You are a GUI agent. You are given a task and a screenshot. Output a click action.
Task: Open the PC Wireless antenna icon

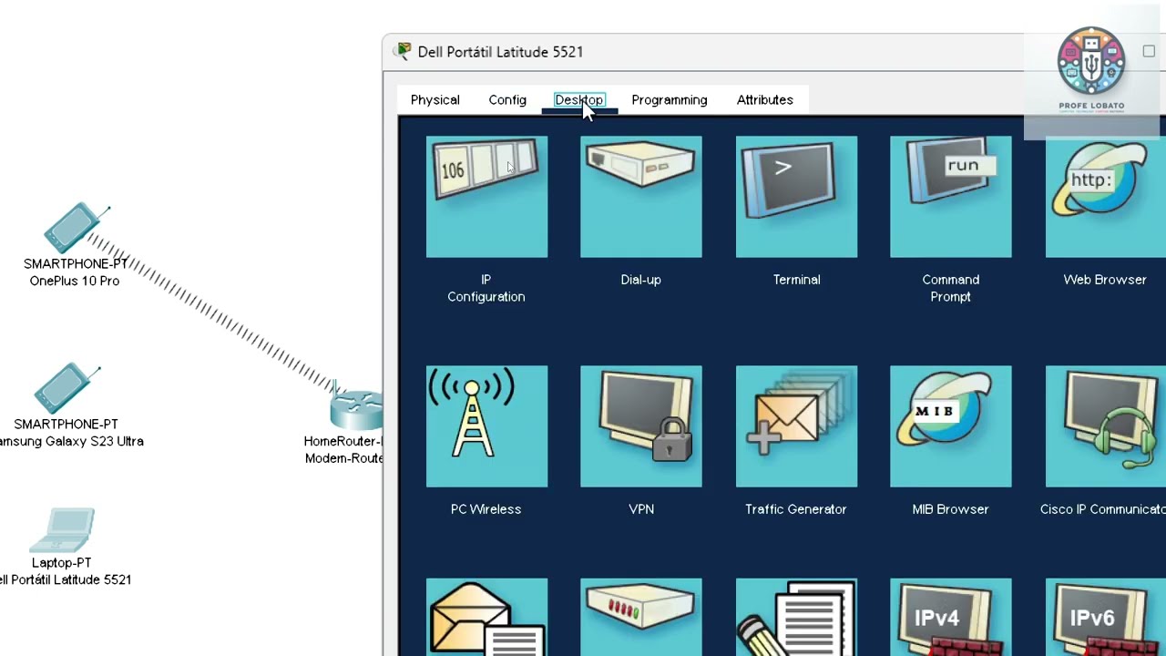pyautogui.click(x=486, y=426)
